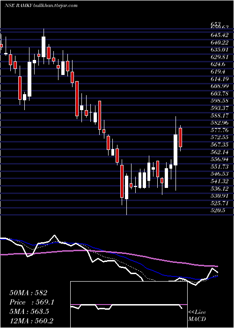Click the 577.76 price axis label
Screen dimensions: 234x328
(x=219, y=130)
